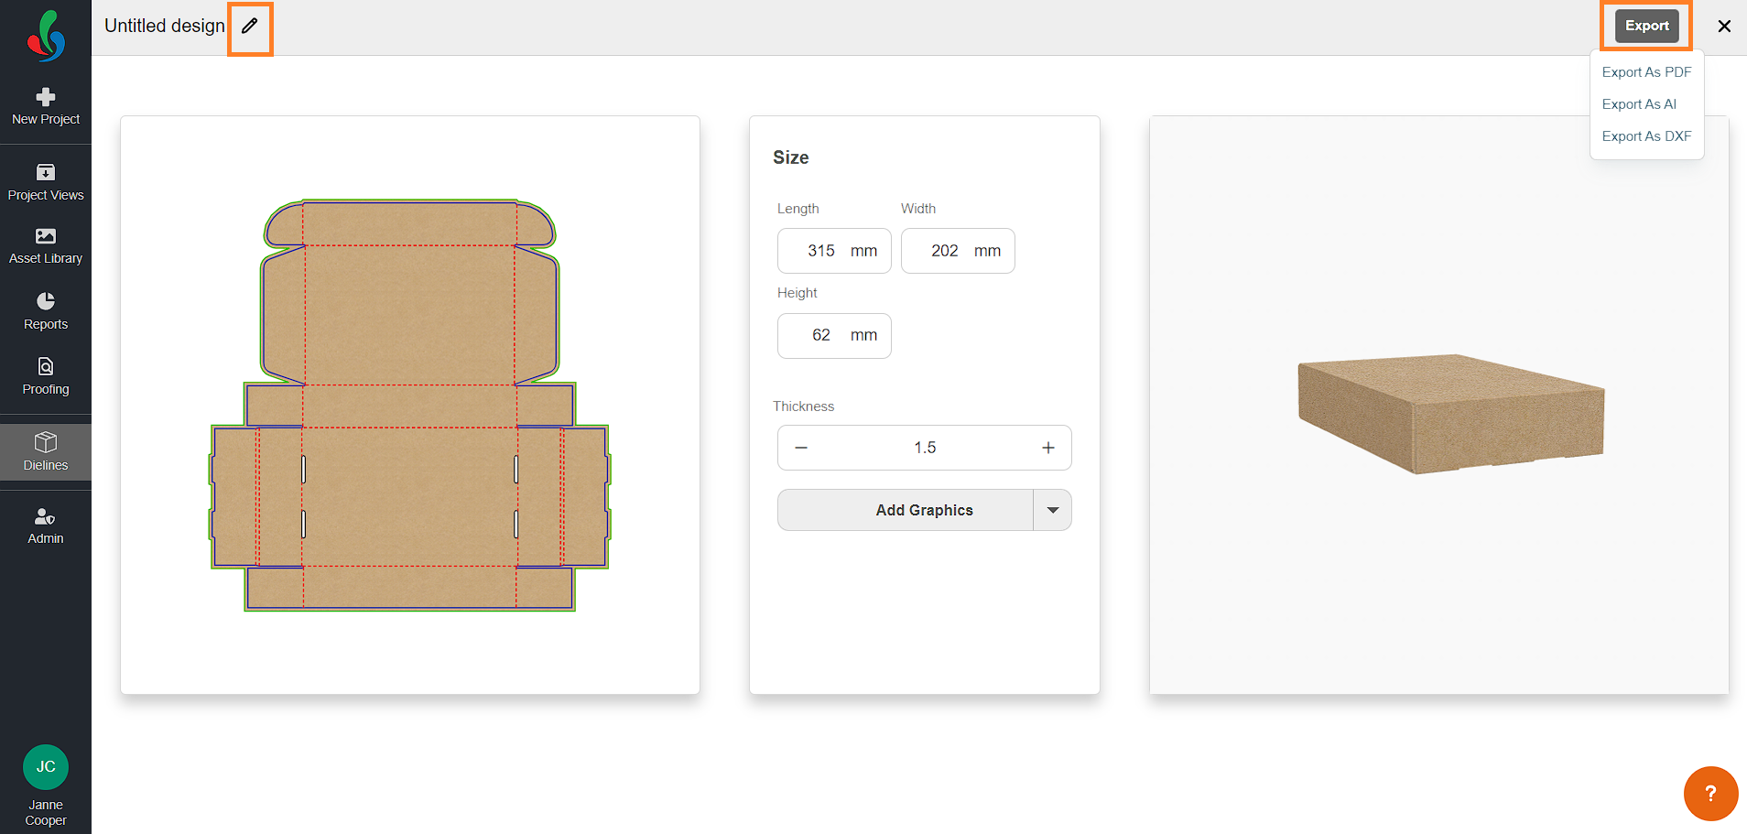Increase thickness with plus button

1048,448
